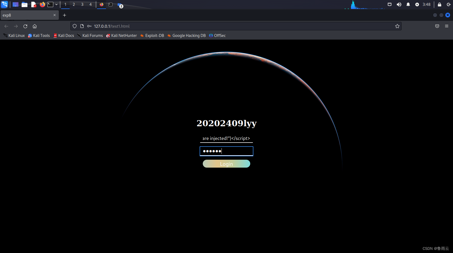Show site information page icon

point(82,26)
